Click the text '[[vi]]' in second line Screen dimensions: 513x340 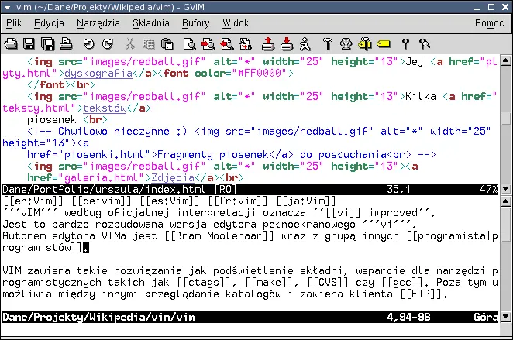coord(343,213)
